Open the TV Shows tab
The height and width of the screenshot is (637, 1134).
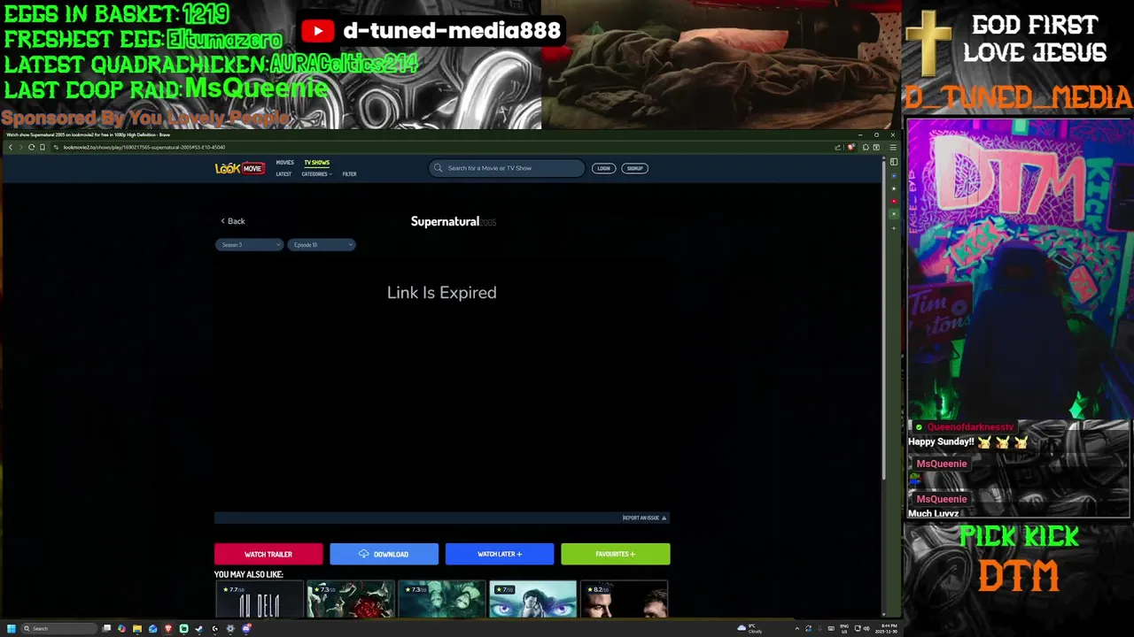pos(316,163)
